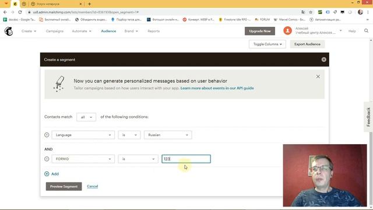The image size is (373, 210).
Task: Open the FORMID 'is' operator dropdown
Action: (x=138, y=159)
